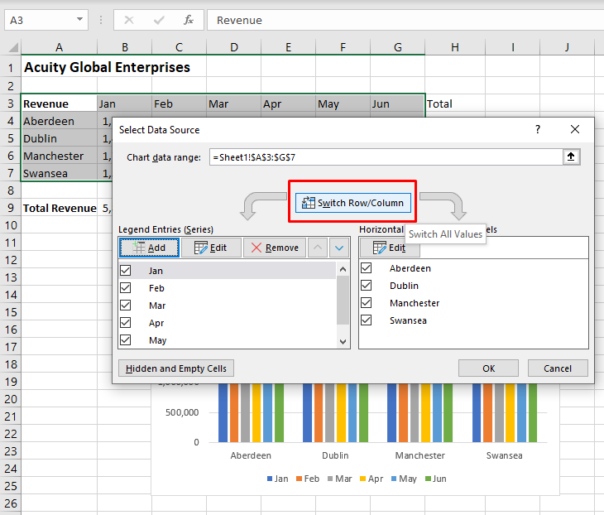
Task: Select the Aberdeen cell in column A
Action: pyautogui.click(x=59, y=121)
